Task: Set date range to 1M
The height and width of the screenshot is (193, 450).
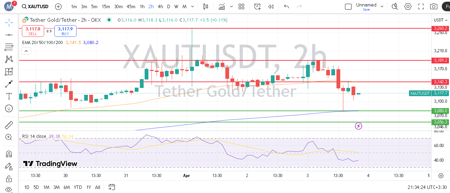Action: 47,187
